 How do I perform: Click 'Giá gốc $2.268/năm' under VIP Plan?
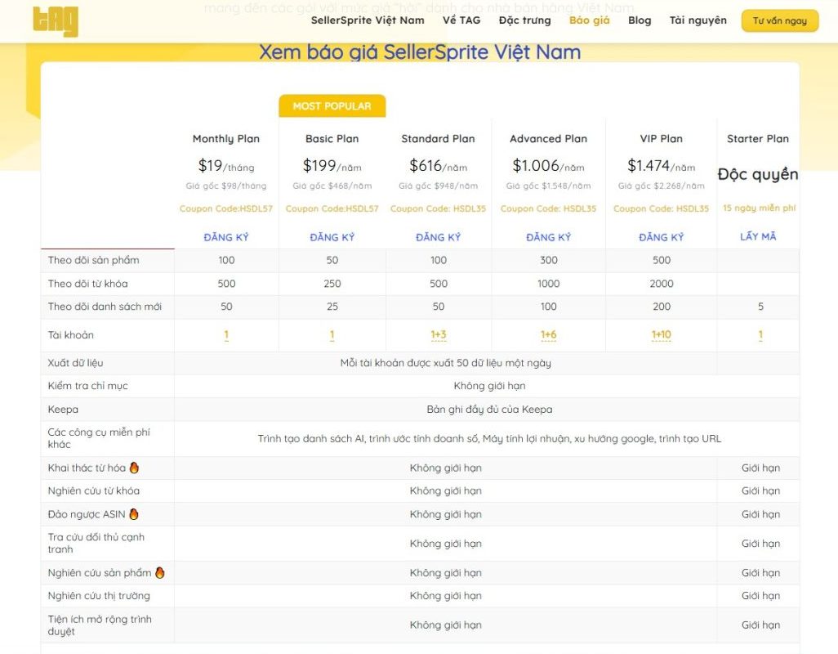coord(661,186)
